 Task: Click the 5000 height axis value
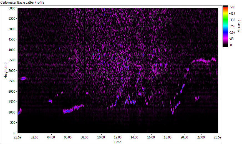point(12,29)
